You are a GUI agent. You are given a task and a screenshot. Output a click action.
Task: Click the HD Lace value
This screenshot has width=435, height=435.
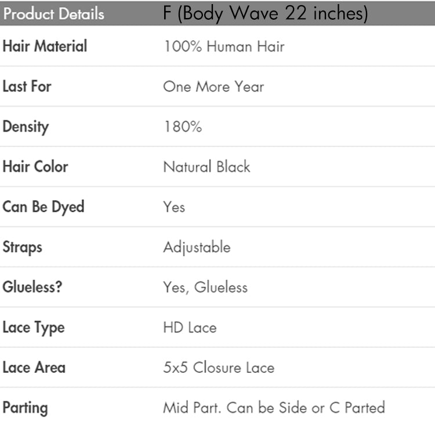[x=190, y=328]
